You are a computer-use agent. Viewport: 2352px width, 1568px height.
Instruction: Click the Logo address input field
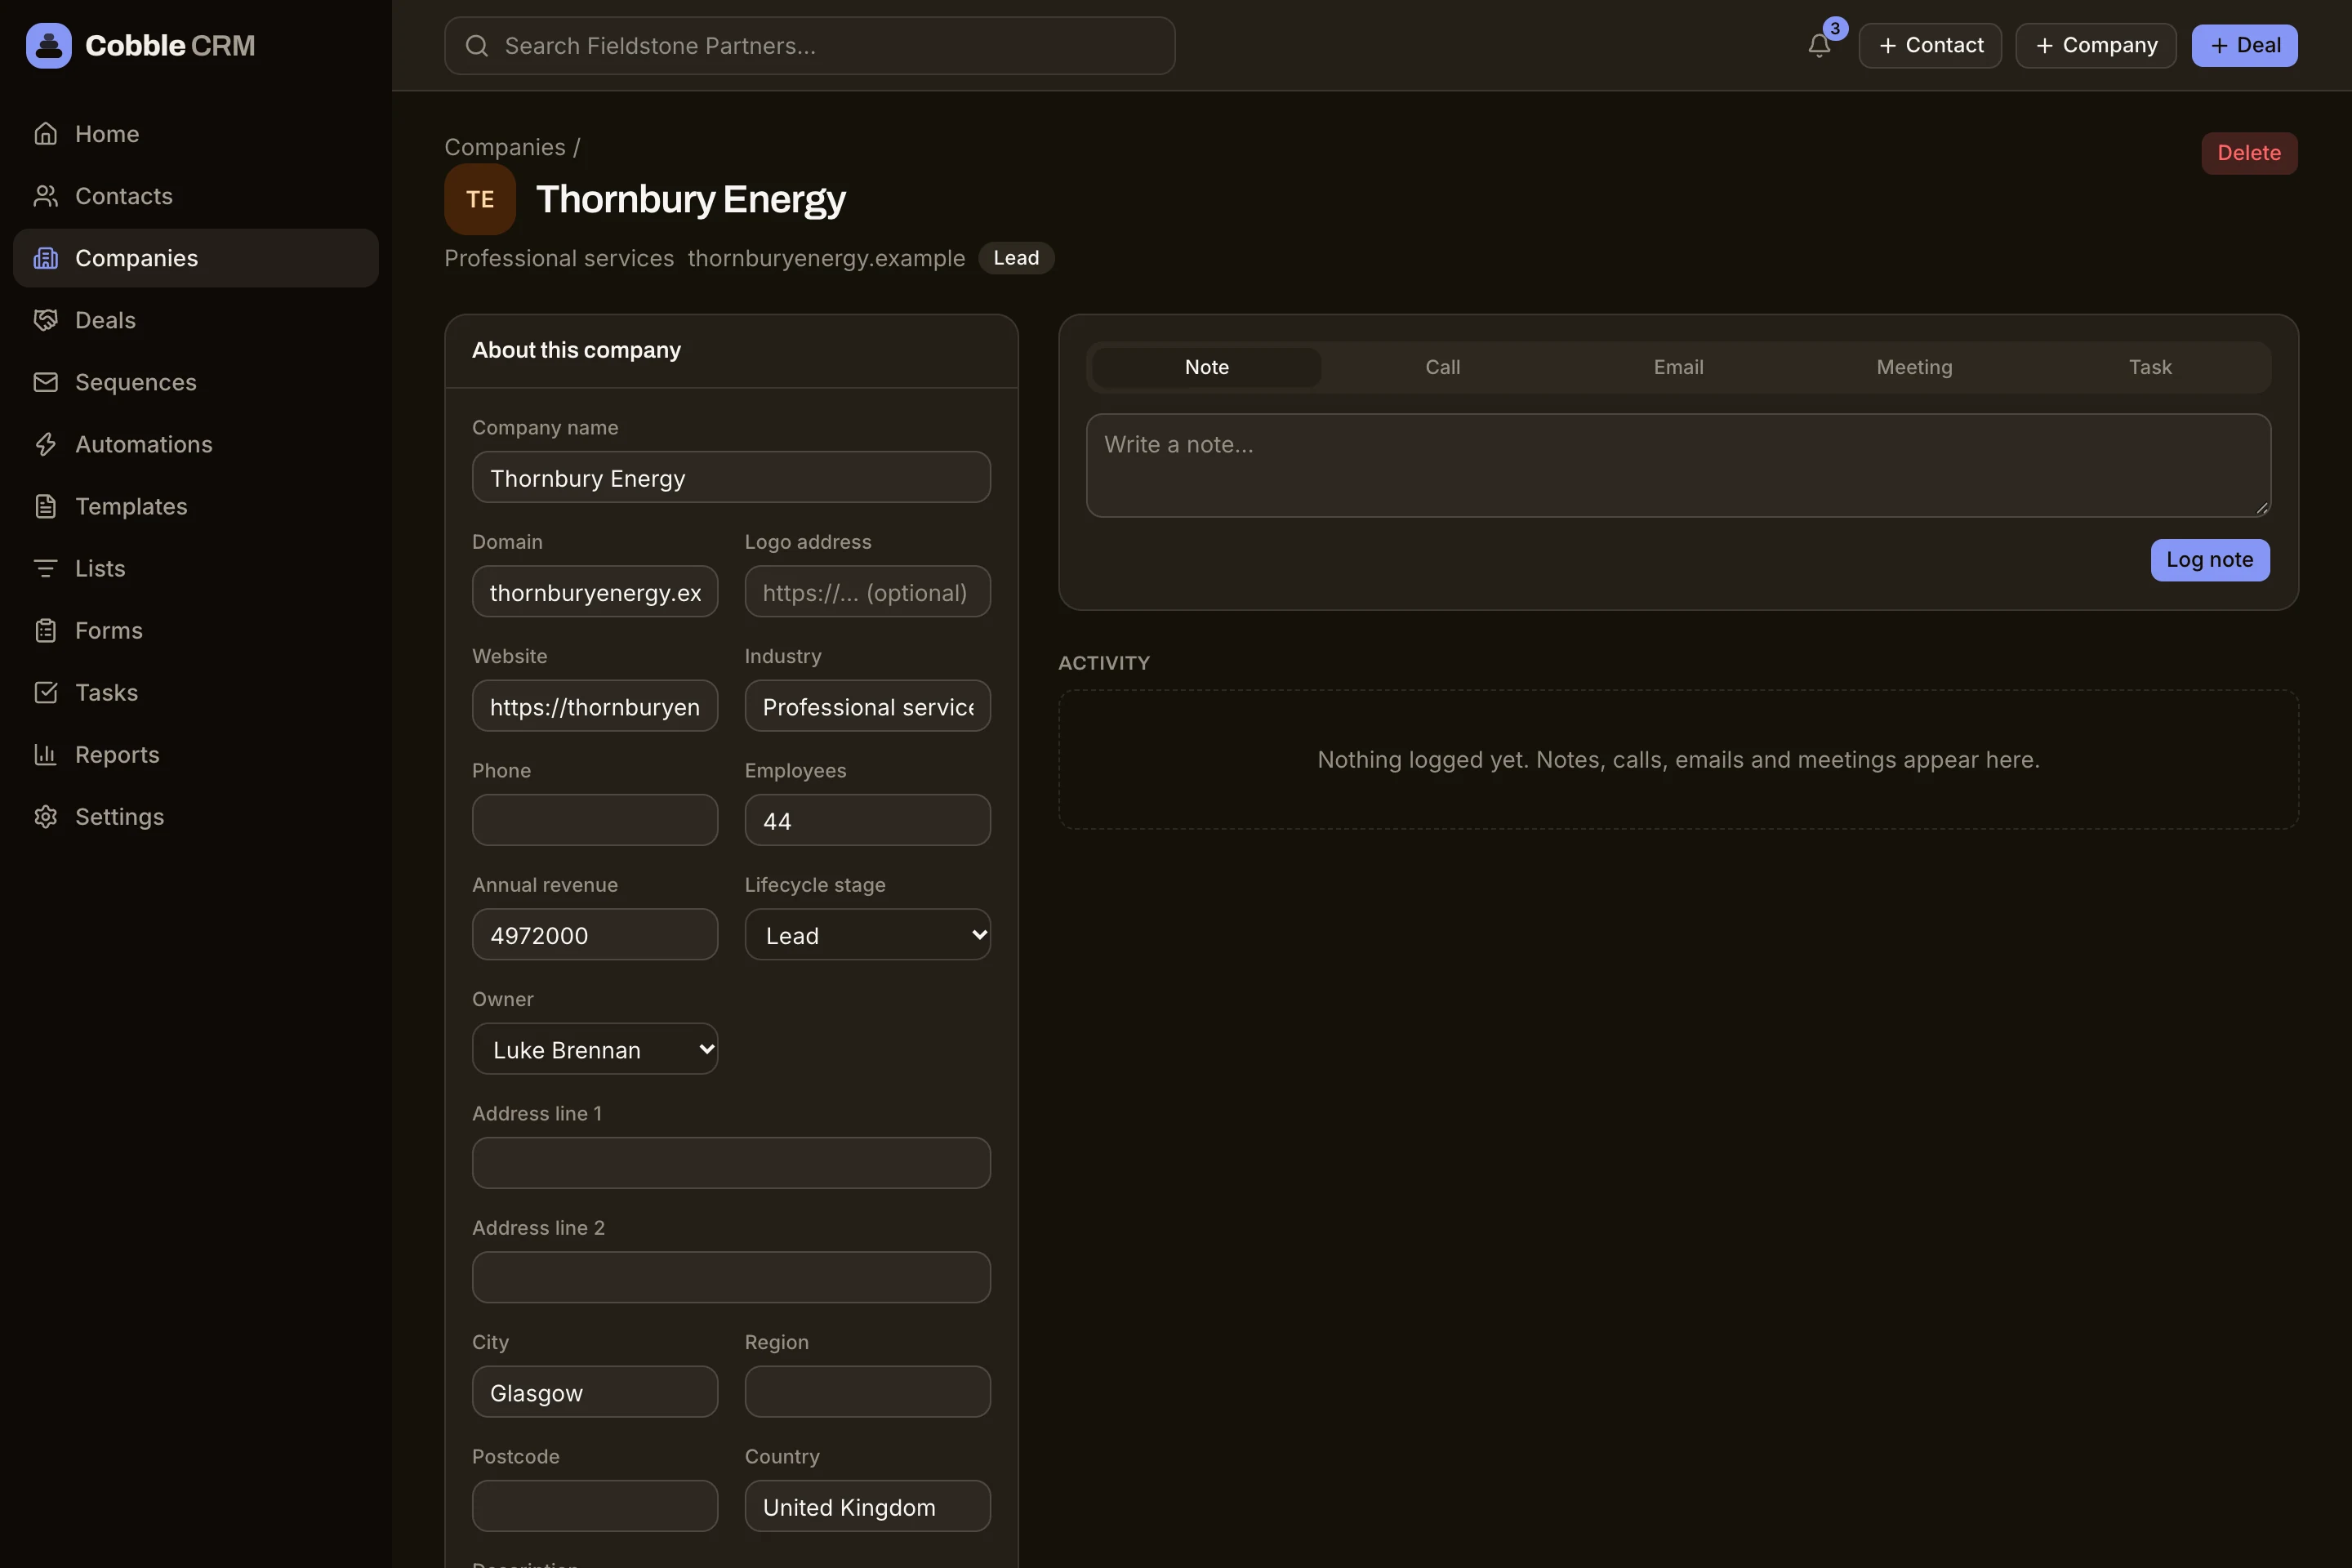867,591
